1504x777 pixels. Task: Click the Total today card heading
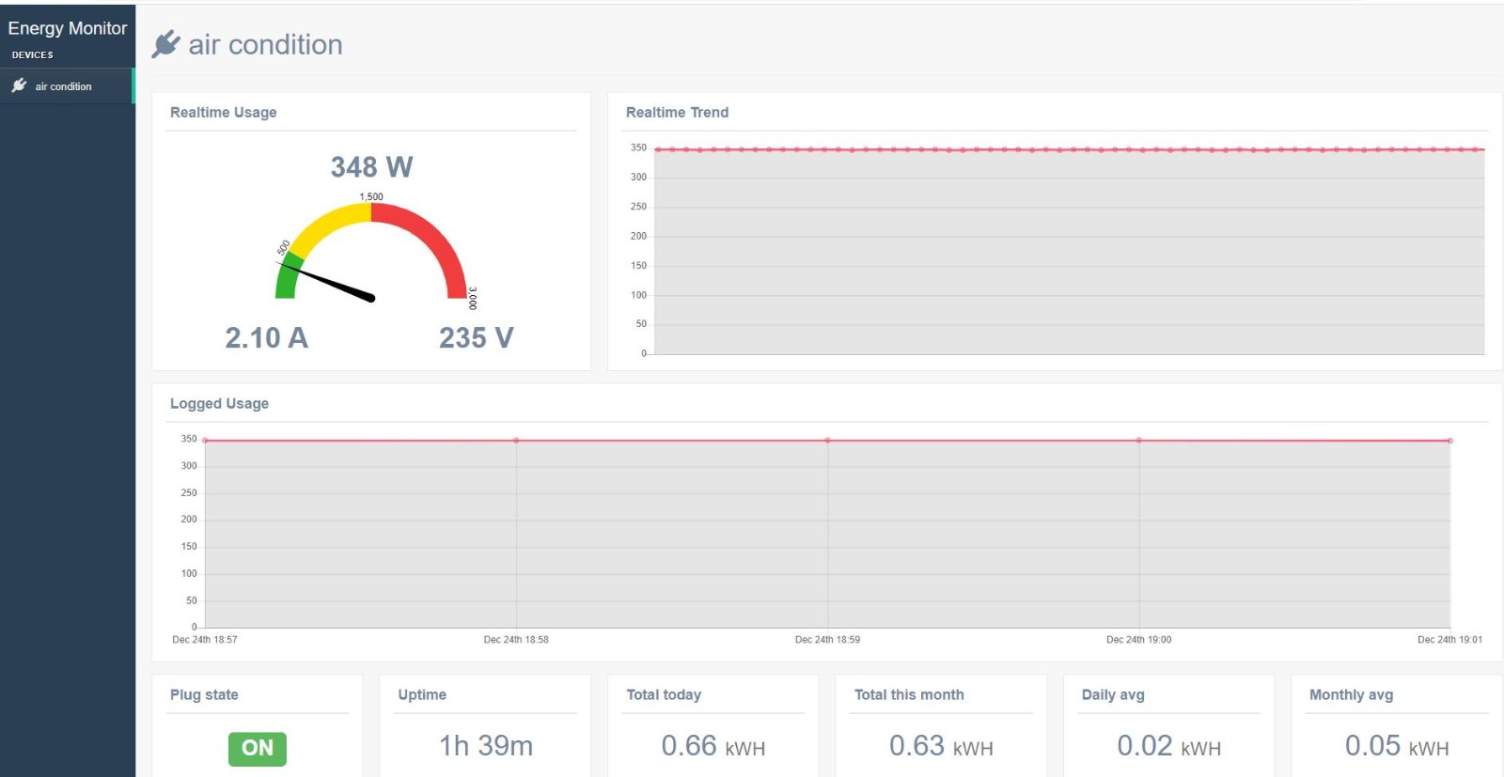click(664, 695)
